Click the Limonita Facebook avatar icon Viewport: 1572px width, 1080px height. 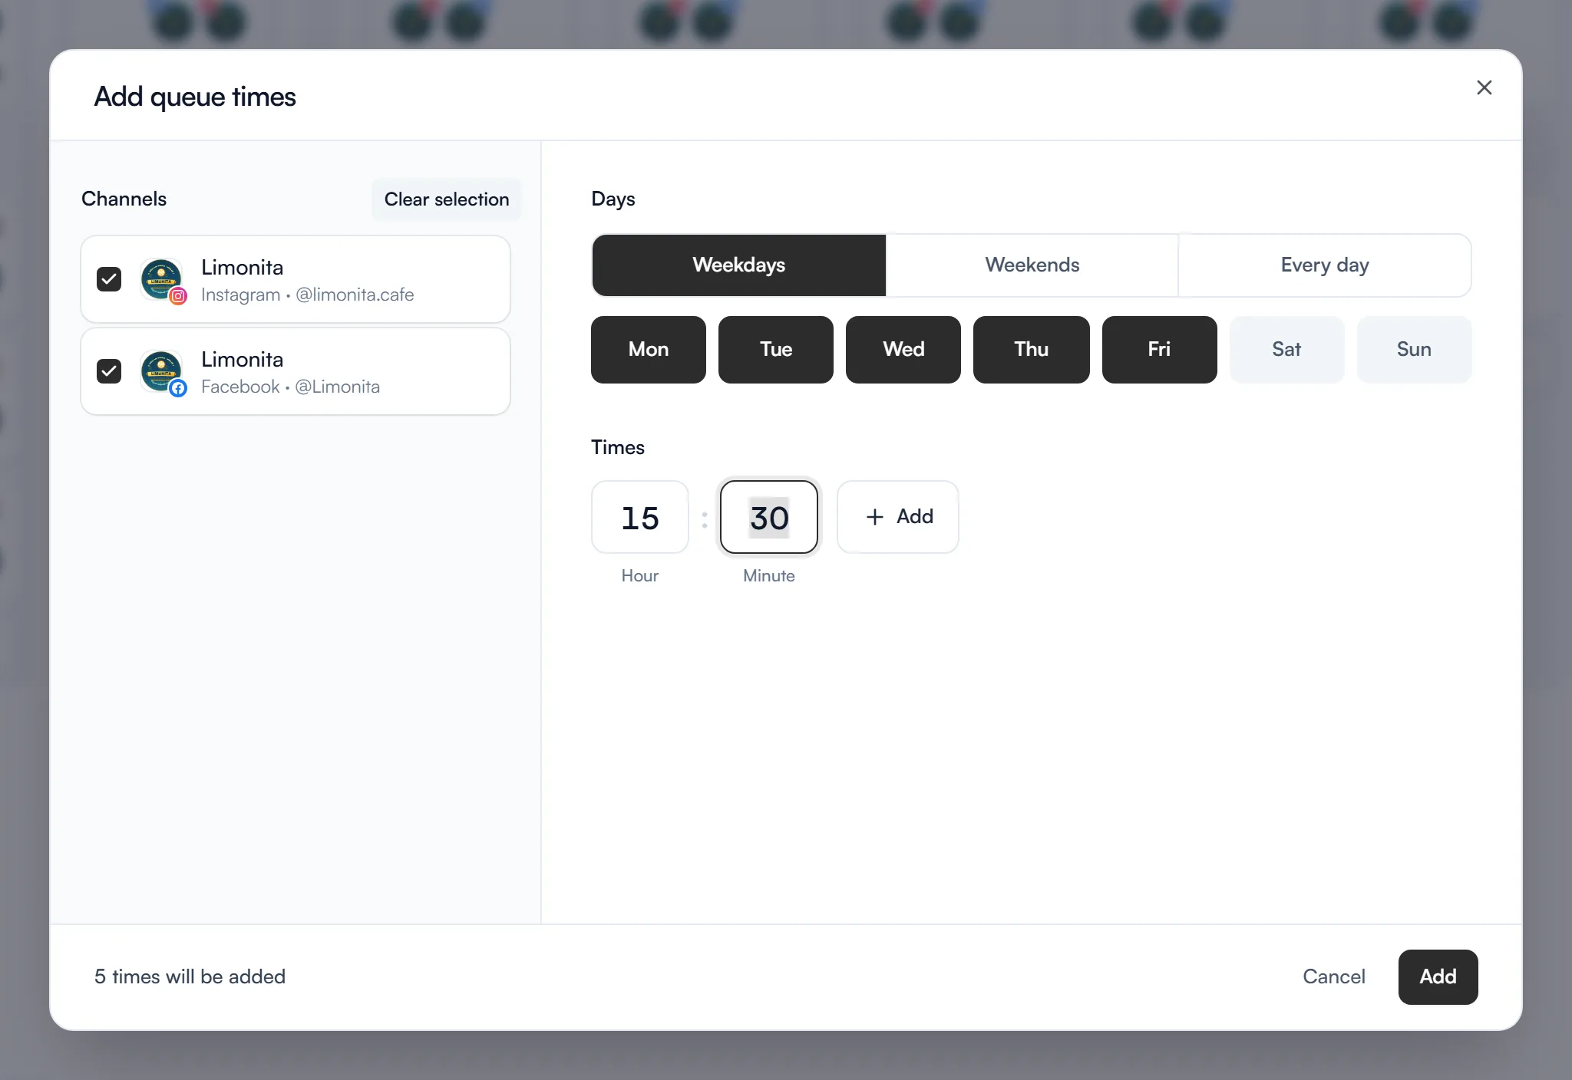coord(162,372)
